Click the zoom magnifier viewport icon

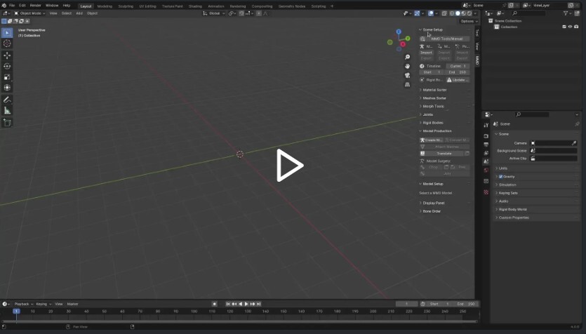coord(407,57)
